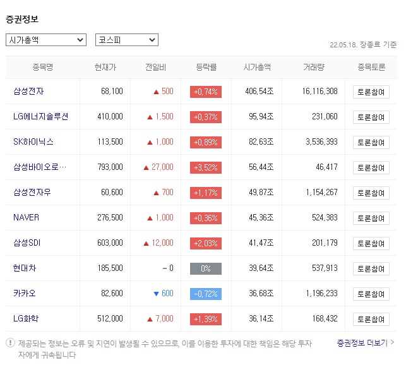
Task: Click the 종목토론 column header
Action: coord(371,67)
